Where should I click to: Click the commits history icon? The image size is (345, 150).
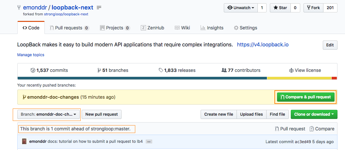coord(33,70)
